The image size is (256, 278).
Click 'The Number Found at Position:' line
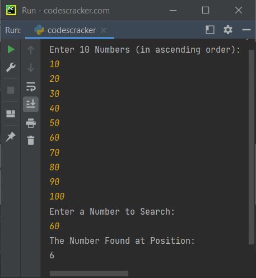tap(122, 240)
